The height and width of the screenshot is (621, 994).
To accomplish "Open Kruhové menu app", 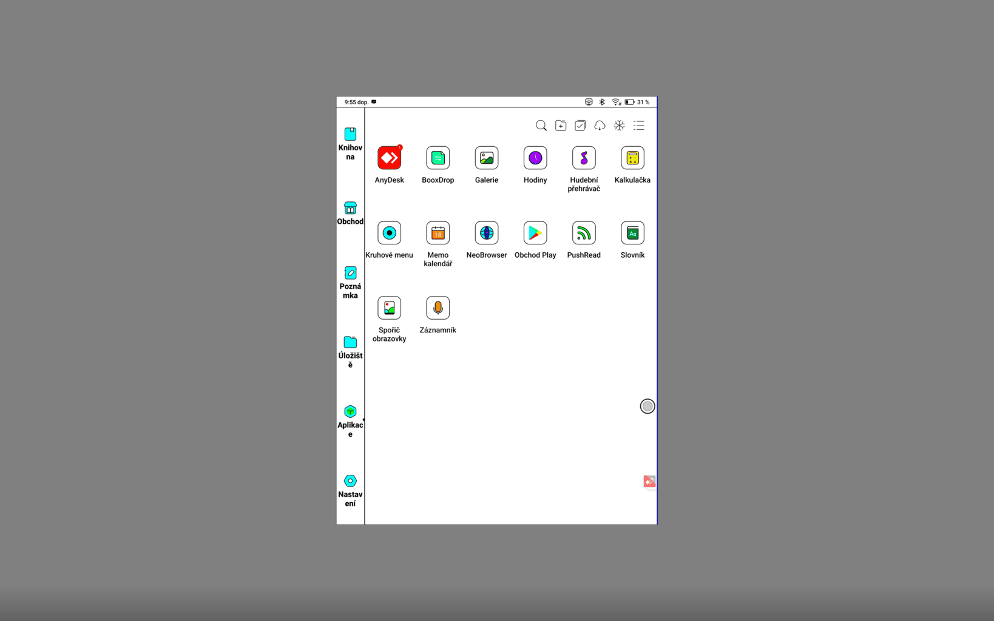I will click(389, 233).
